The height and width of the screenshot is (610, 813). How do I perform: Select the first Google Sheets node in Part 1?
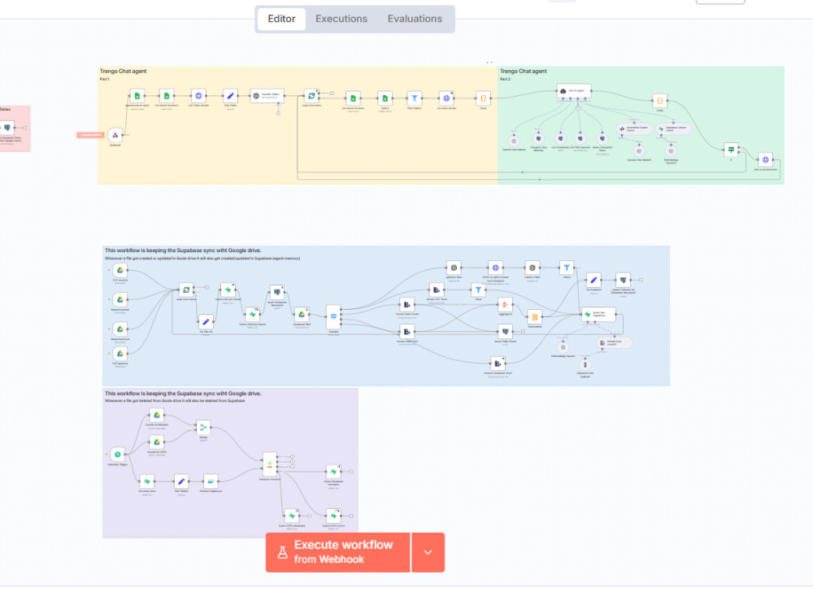tap(137, 96)
